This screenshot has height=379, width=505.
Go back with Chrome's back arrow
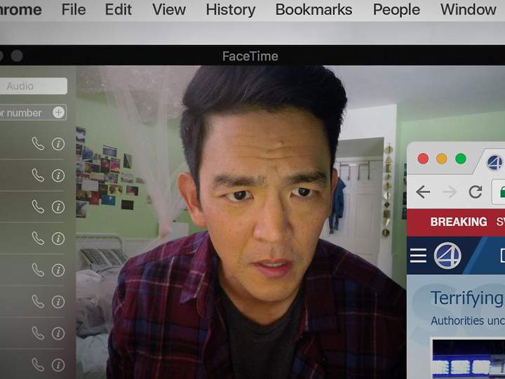pos(423,192)
